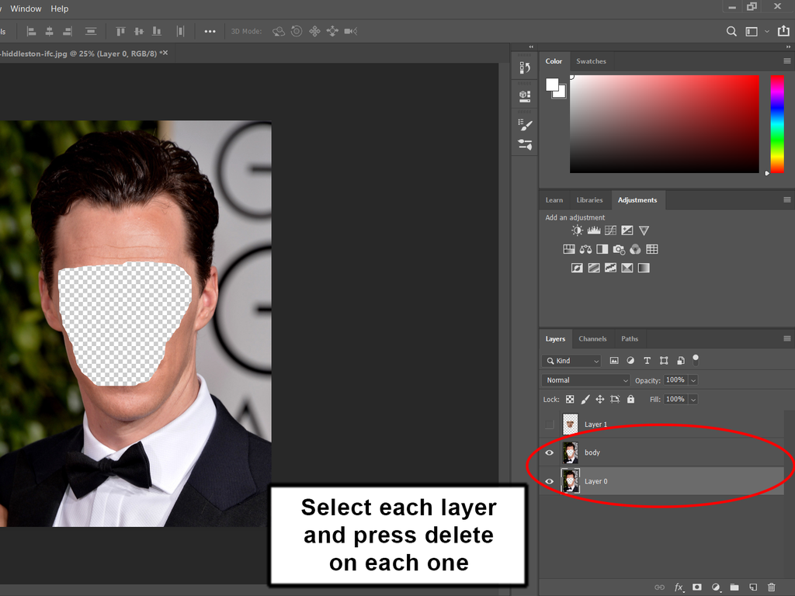
Task: Click the Lock all padlock icon
Action: (630, 399)
